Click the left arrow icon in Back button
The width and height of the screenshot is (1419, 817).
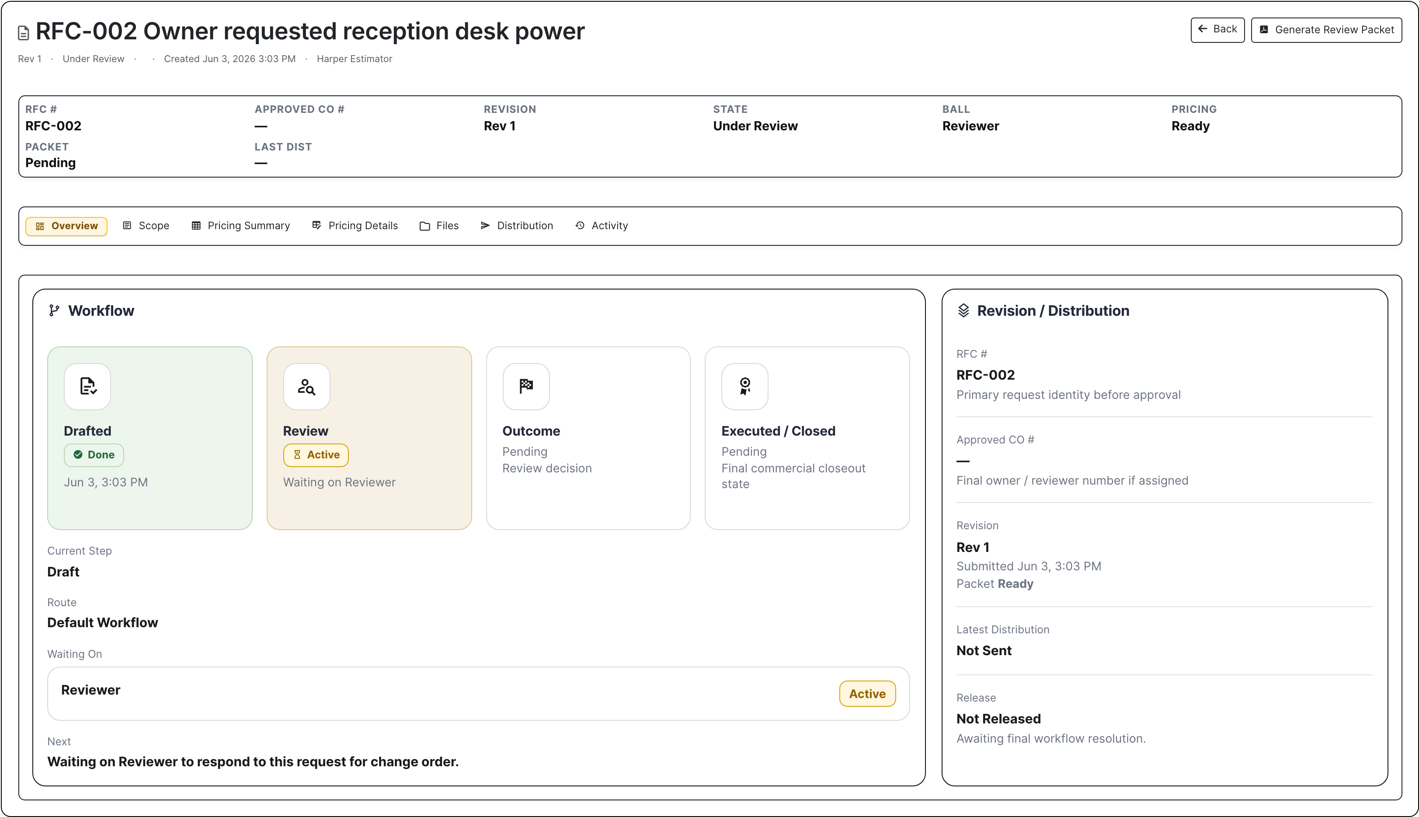pos(1203,28)
